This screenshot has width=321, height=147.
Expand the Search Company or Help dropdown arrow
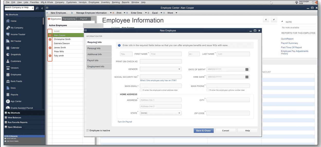(33, 8)
